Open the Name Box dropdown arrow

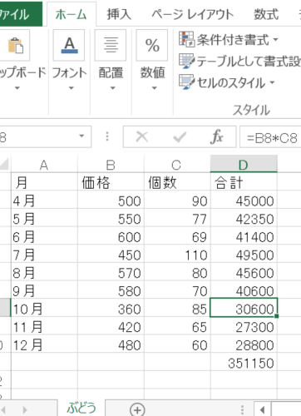tap(81, 136)
